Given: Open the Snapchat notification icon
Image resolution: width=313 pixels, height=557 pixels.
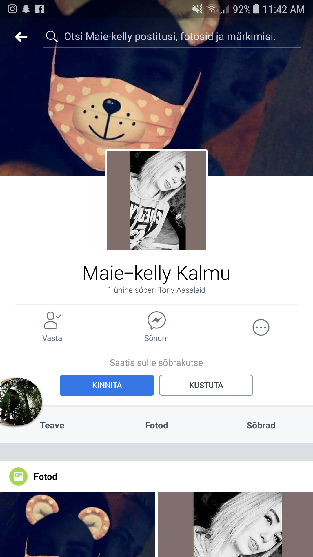Looking at the screenshot, I should coord(26,9).
